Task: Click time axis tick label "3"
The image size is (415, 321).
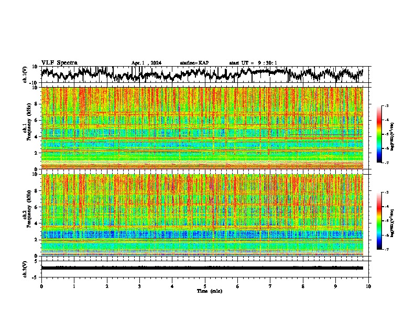Action: pyautogui.click(x=139, y=286)
